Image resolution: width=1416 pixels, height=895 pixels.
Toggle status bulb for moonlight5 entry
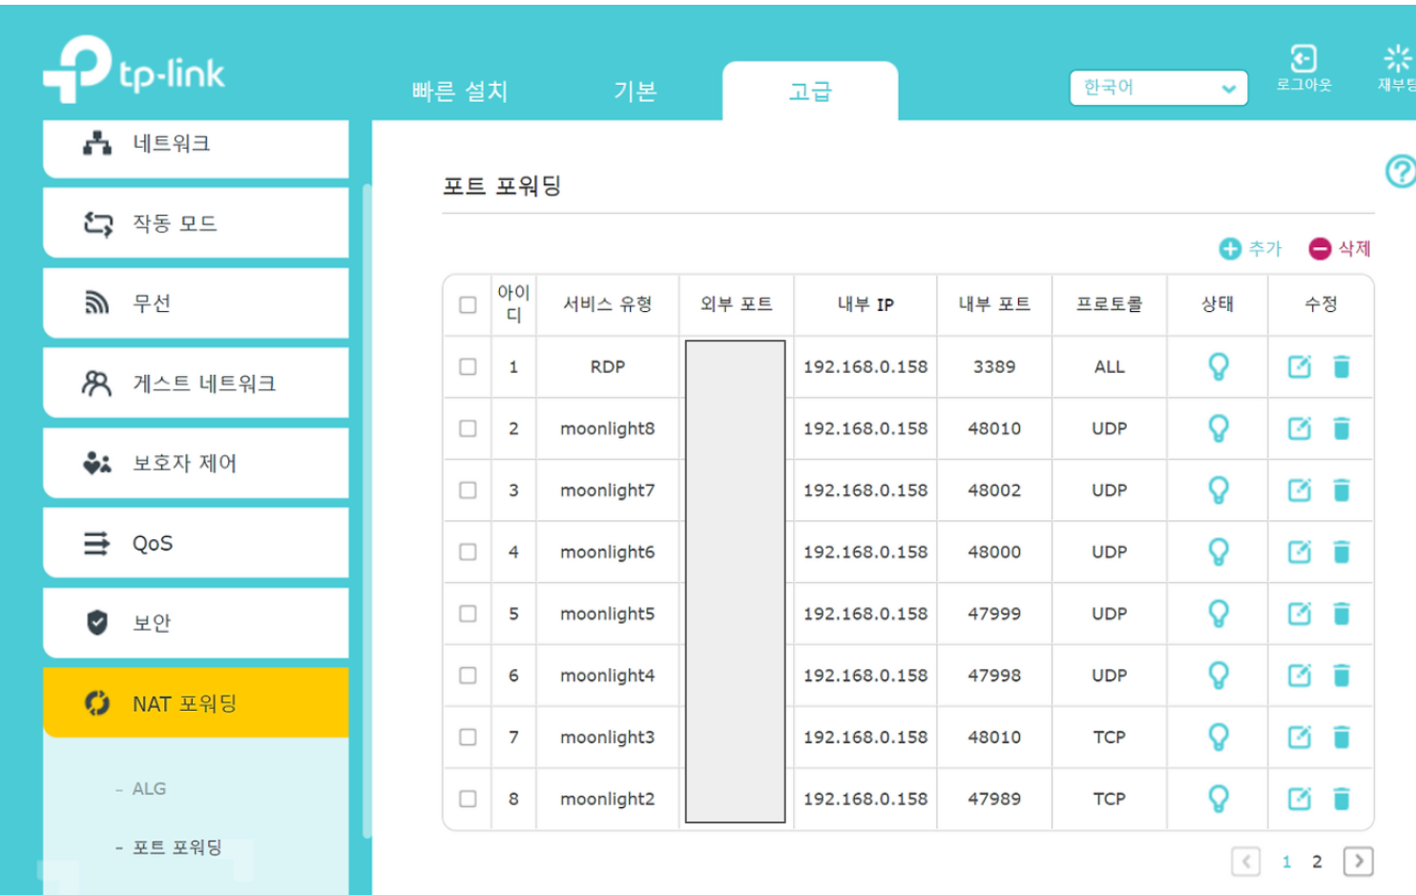pos(1218,614)
